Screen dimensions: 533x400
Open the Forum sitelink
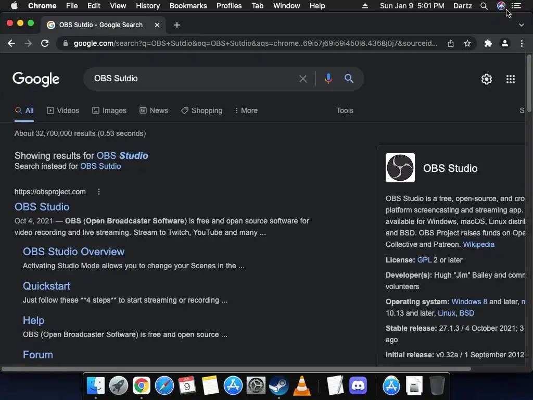pos(37,355)
